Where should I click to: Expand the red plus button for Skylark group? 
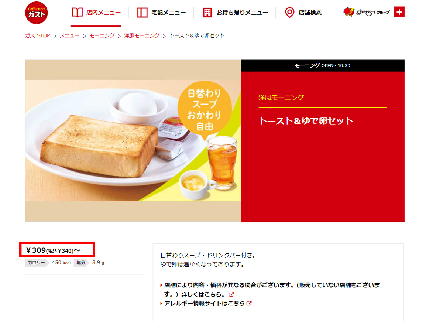coord(399,12)
